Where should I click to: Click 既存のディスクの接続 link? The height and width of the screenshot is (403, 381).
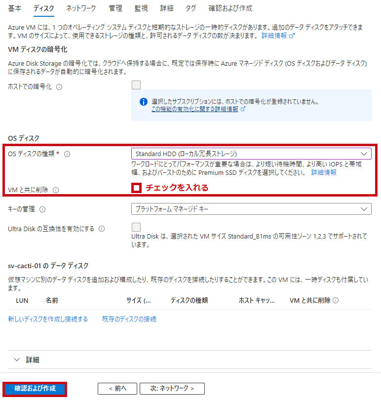129,319
